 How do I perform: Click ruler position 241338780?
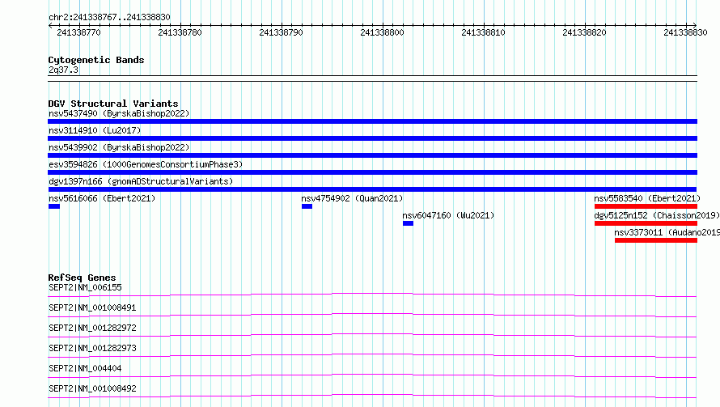(180, 32)
